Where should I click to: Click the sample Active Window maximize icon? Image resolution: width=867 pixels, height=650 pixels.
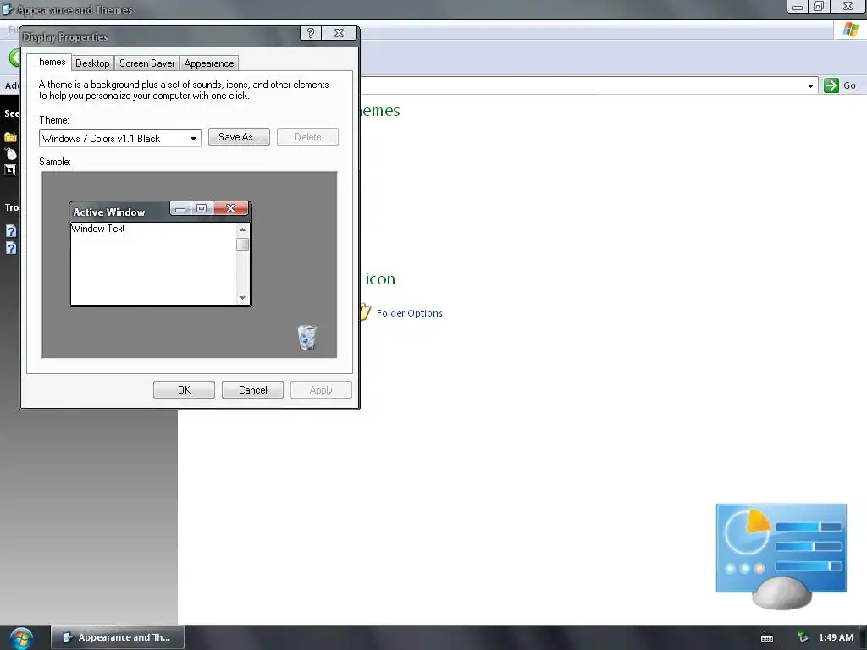tap(202, 208)
